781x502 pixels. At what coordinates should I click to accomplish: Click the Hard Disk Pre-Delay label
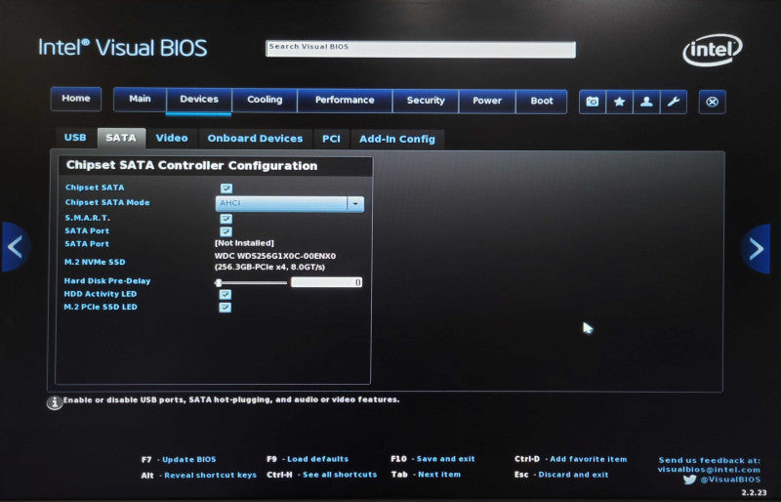(107, 281)
